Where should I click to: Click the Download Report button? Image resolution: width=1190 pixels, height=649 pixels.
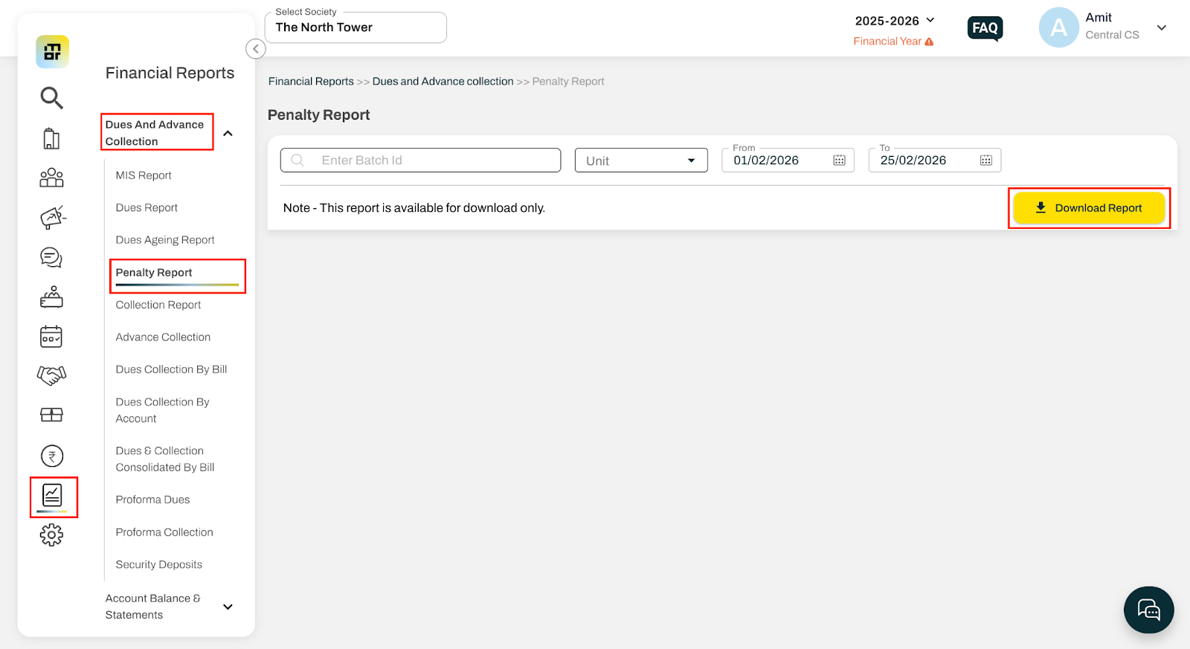(x=1089, y=208)
